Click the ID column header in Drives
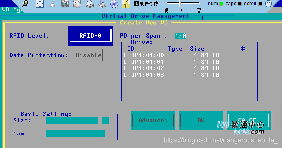The image size is (282, 148). click(x=131, y=49)
